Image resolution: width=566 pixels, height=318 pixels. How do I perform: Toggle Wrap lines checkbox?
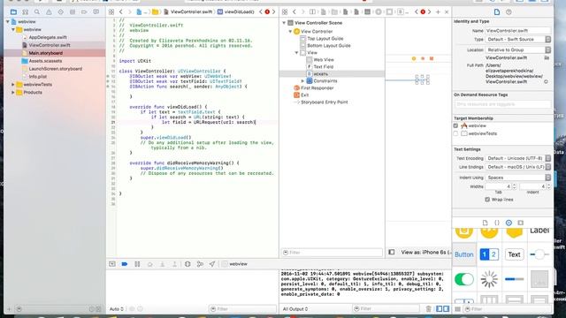click(x=487, y=200)
